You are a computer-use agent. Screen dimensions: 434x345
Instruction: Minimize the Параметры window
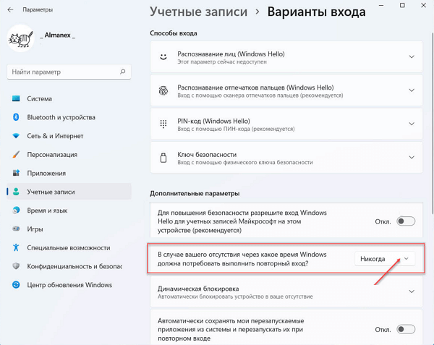point(381,6)
